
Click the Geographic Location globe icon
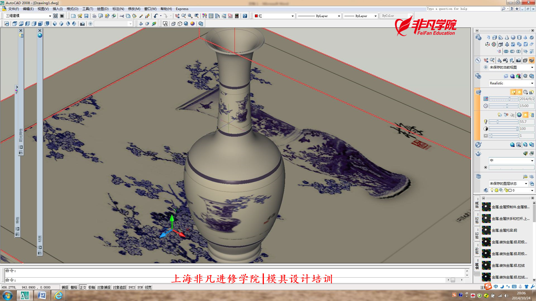pos(519,115)
